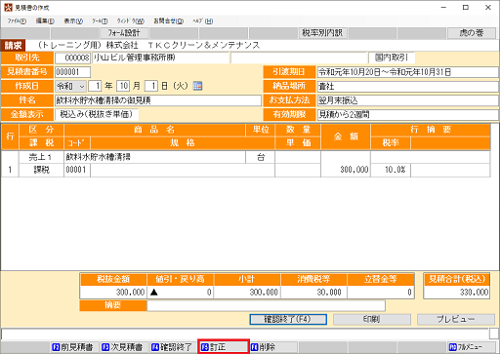Click the app icon in the title bar
Viewport: 500px width, 354px height.
coord(8,7)
